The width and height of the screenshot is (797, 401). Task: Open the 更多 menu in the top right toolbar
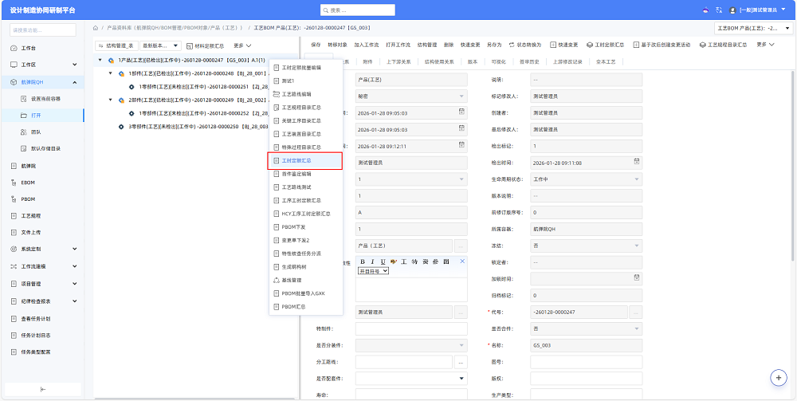(x=765, y=45)
